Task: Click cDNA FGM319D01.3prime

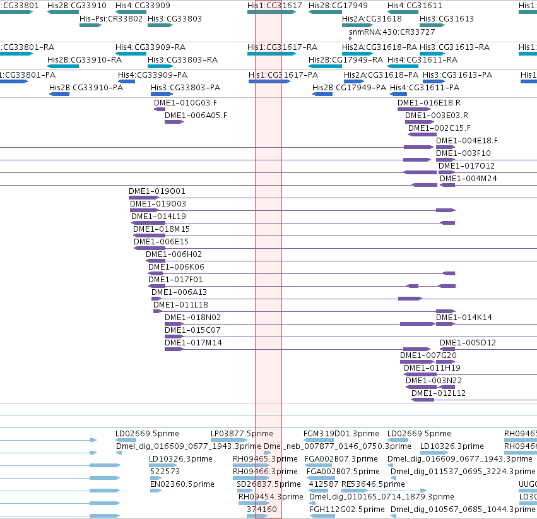Action: pyautogui.click(x=319, y=440)
